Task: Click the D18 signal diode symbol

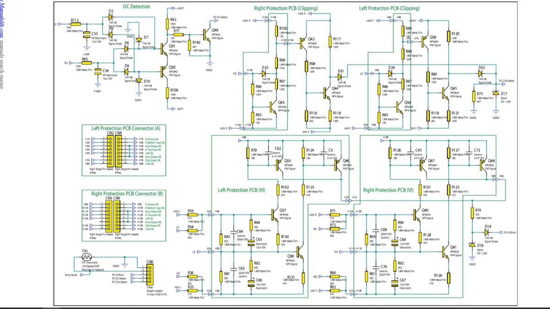Action: point(487,232)
